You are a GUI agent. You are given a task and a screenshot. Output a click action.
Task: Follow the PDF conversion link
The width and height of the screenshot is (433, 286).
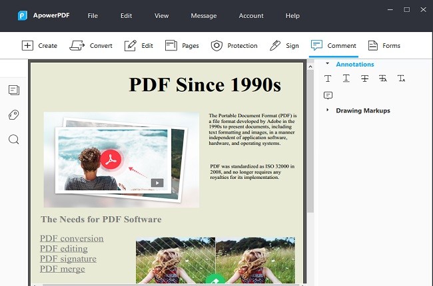[x=72, y=238]
